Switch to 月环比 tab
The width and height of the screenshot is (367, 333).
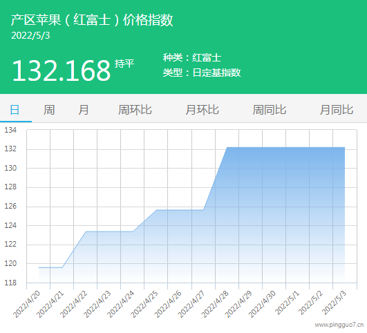(202, 110)
